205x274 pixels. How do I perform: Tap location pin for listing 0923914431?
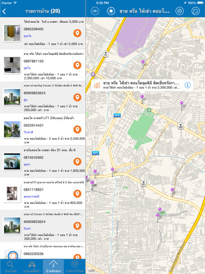(77, 130)
